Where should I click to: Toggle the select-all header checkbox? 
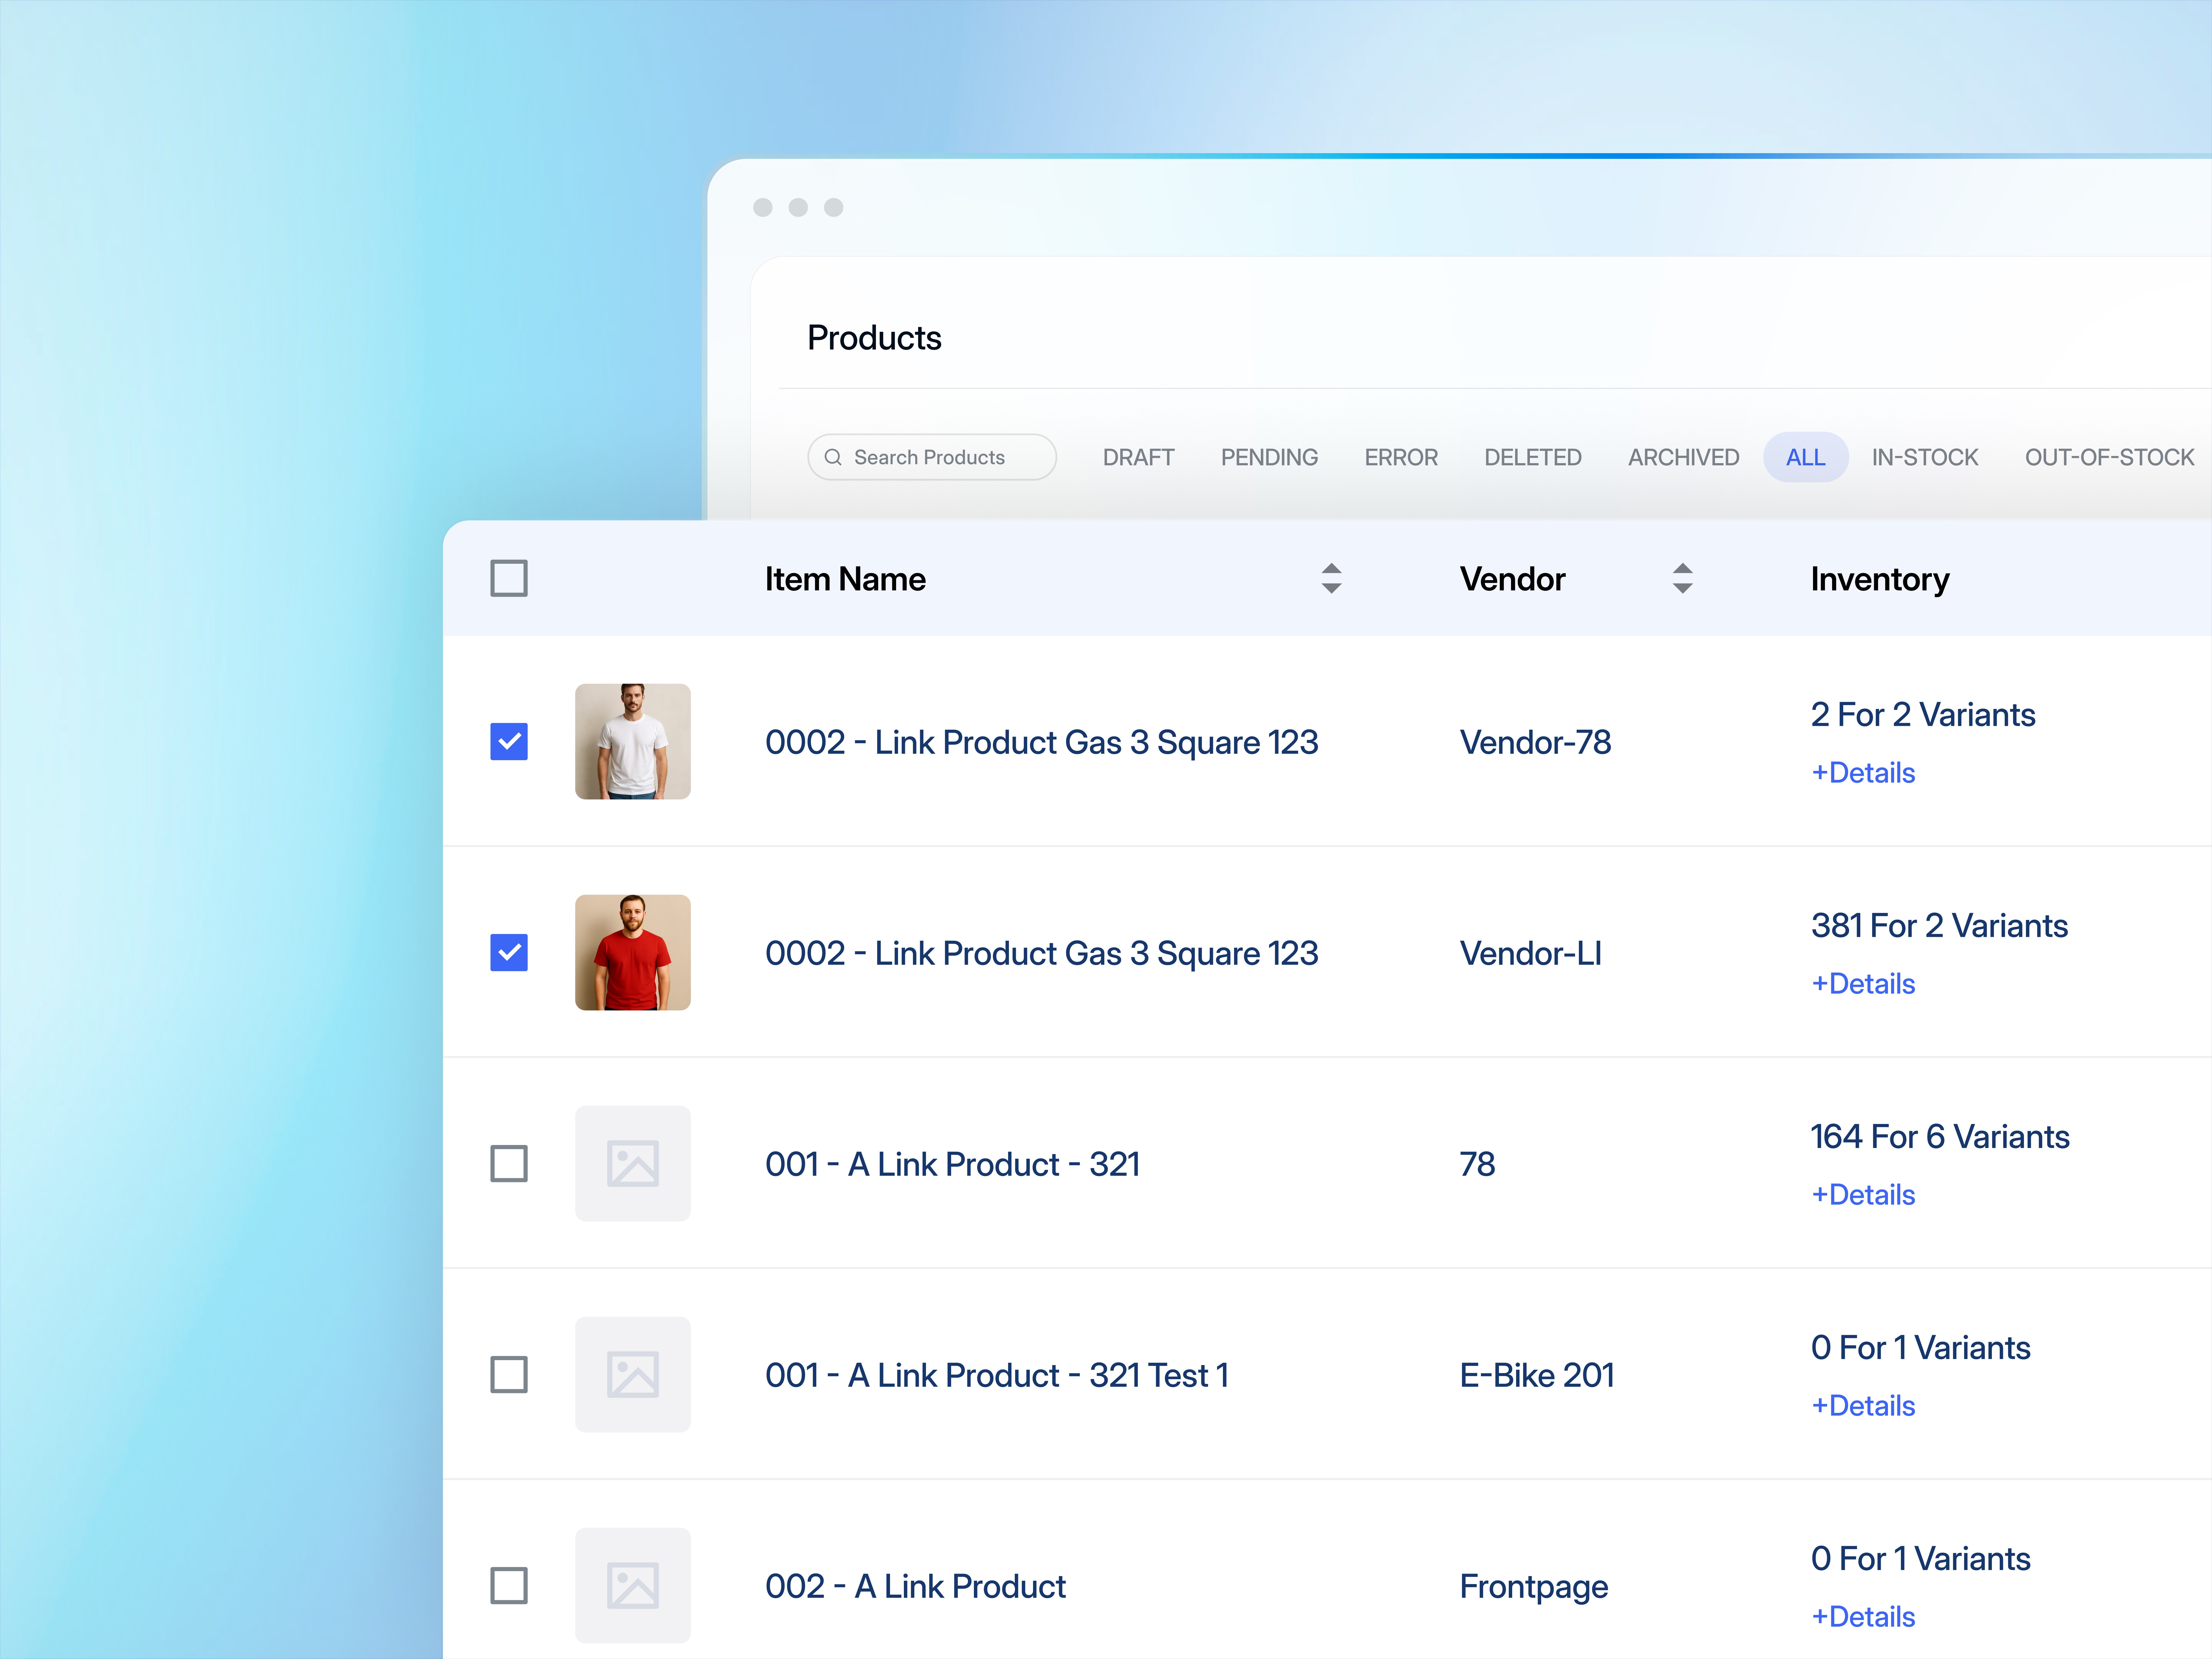[x=508, y=578]
